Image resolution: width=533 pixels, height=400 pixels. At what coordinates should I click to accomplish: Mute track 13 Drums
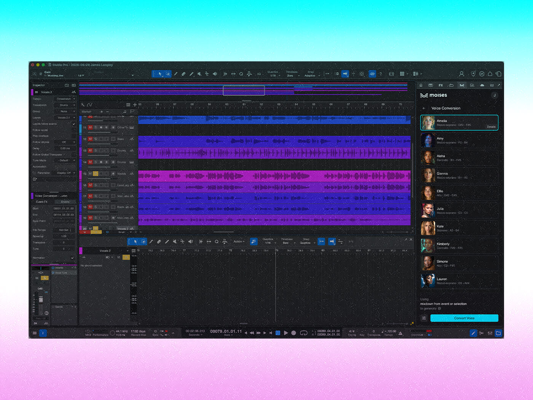90,150
